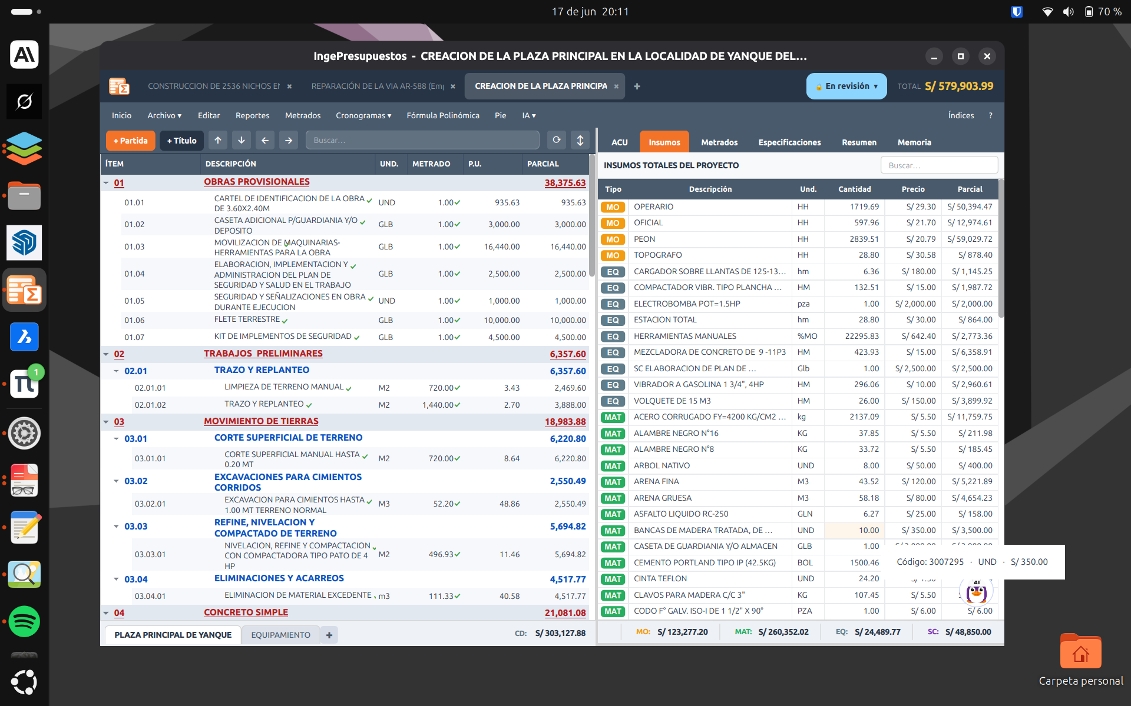
Task: Click check next to FLETE TERRESTRE description
Action: (285, 321)
